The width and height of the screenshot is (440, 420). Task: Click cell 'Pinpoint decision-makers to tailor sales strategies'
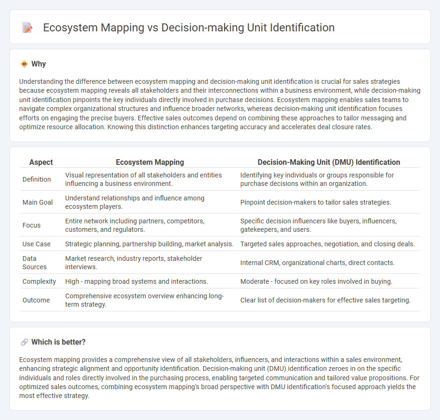(x=329, y=202)
